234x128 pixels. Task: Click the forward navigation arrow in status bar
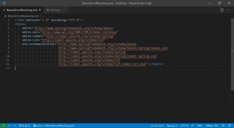[x=14, y=125]
